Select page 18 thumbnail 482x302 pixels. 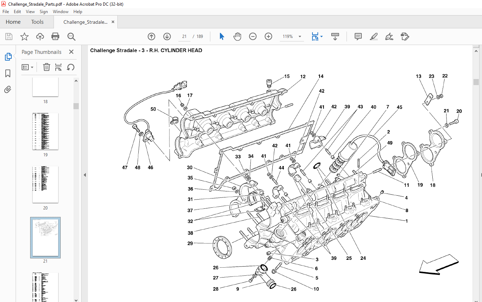click(45, 87)
